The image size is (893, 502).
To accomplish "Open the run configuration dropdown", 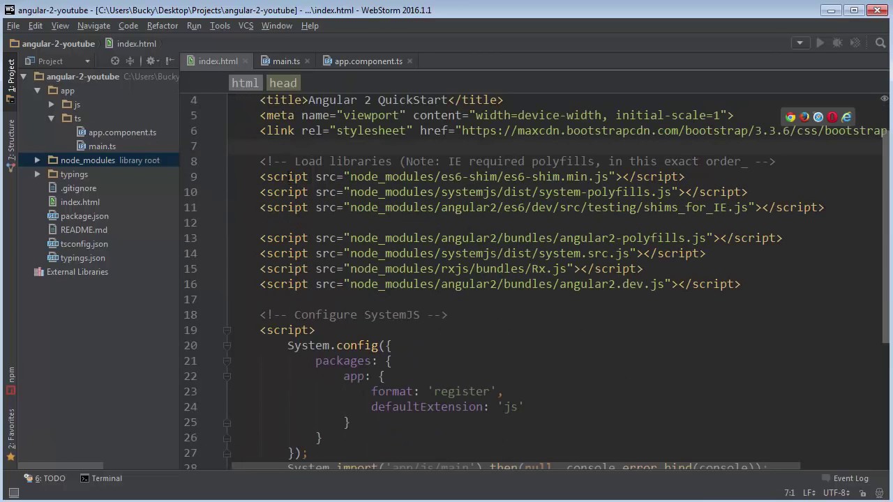I will click(800, 43).
